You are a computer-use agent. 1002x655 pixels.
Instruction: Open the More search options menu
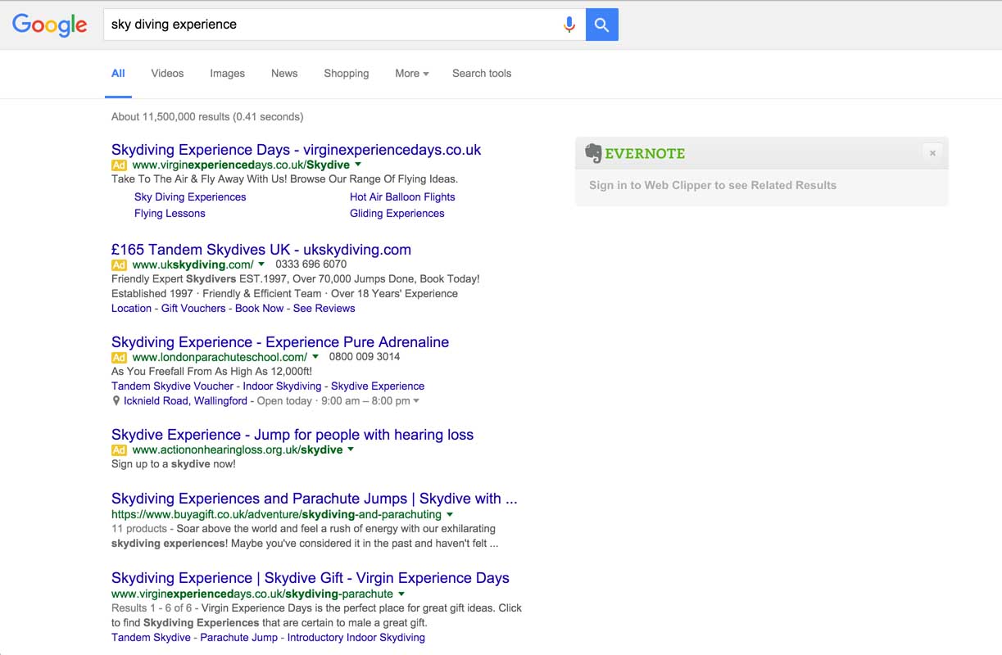click(x=412, y=74)
